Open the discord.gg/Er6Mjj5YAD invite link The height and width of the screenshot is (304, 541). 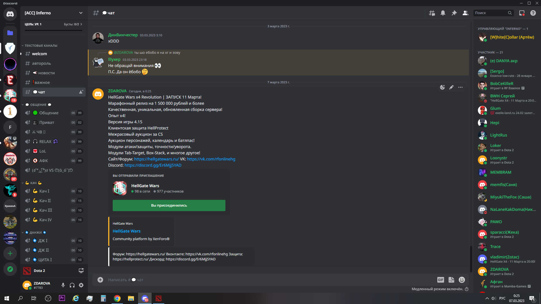click(x=153, y=165)
